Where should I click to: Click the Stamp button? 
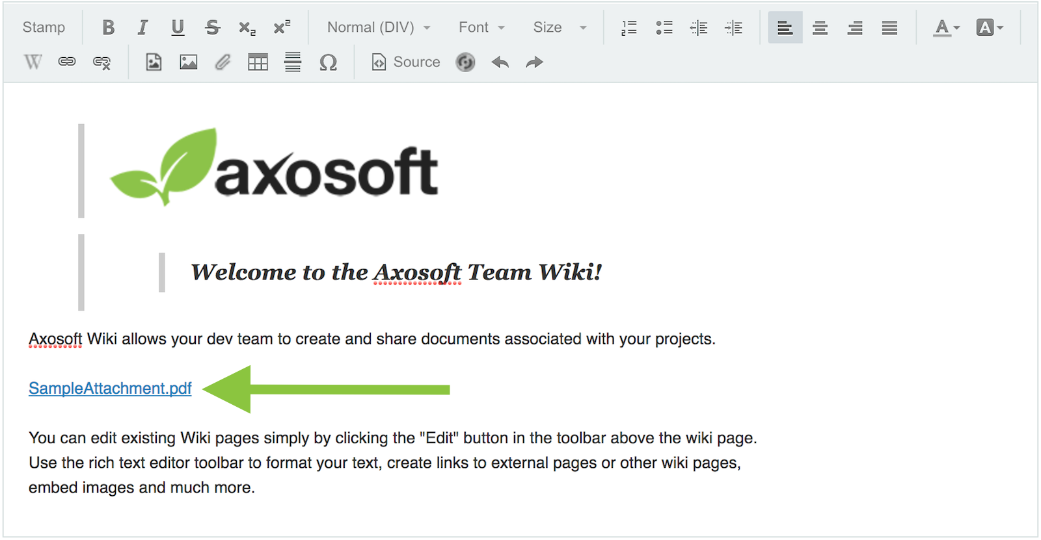(x=44, y=27)
